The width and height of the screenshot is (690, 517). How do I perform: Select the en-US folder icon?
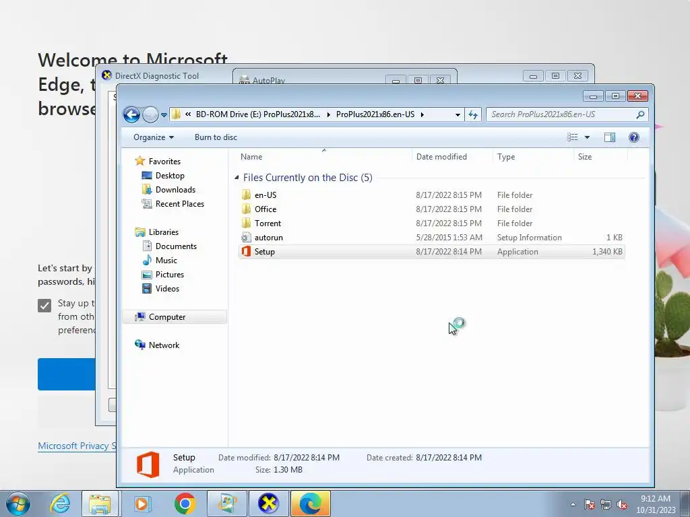(247, 195)
